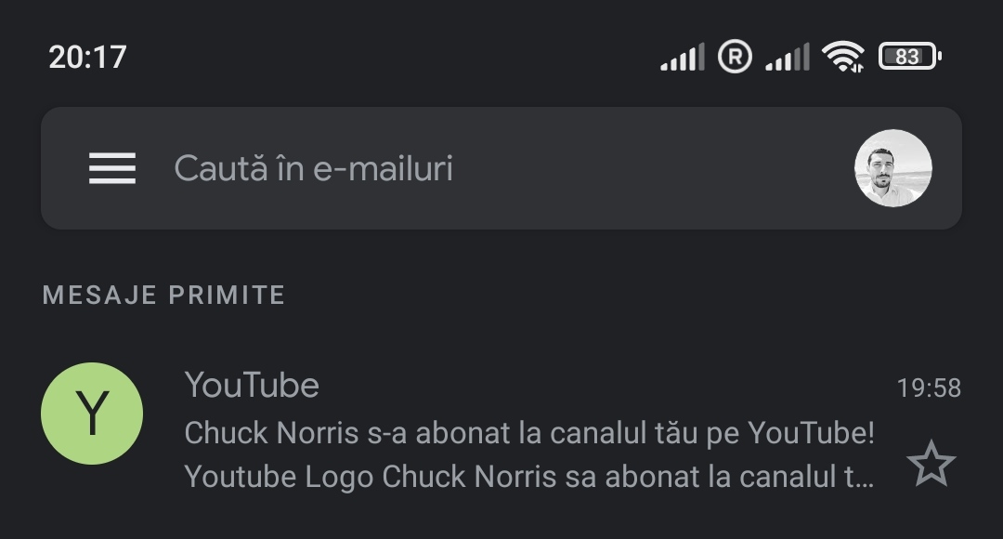Tap the Wi-Fi status icon
The width and height of the screenshot is (1003, 539).
click(x=842, y=57)
